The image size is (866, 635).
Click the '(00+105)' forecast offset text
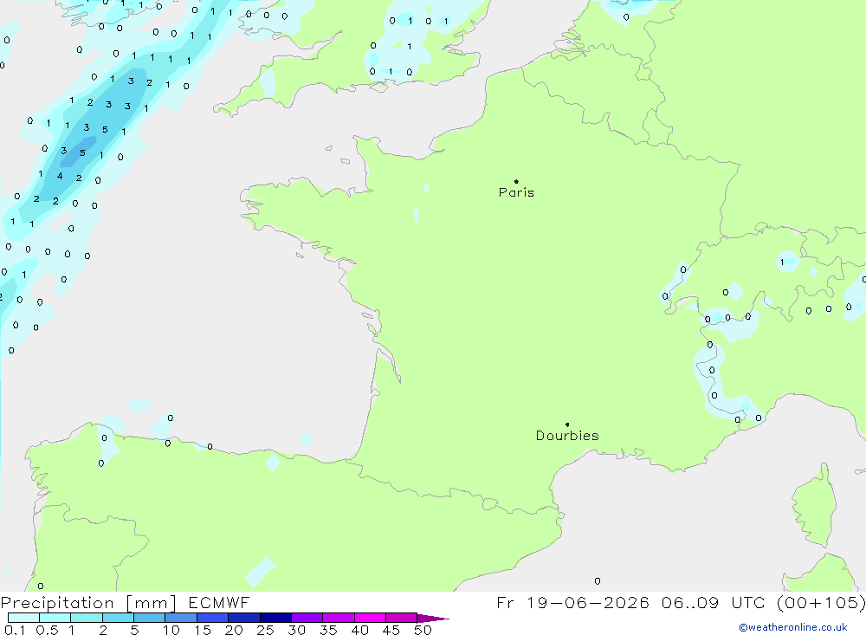(821, 602)
